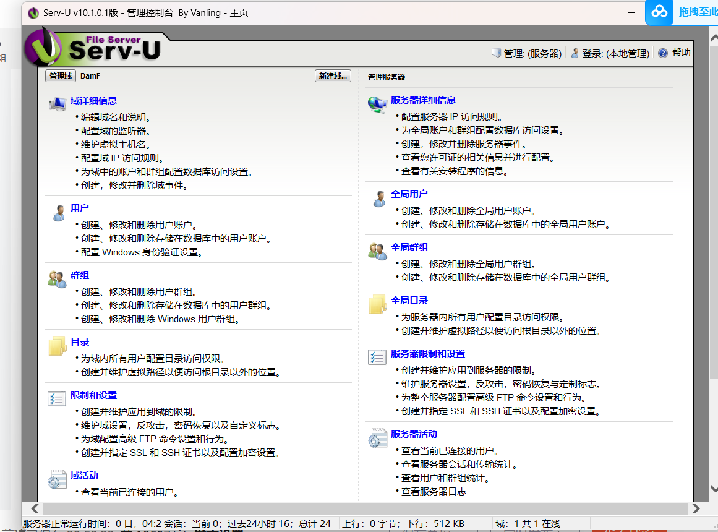Click the server icon beside 管理: (服务器)
The image size is (718, 532).
point(497,53)
